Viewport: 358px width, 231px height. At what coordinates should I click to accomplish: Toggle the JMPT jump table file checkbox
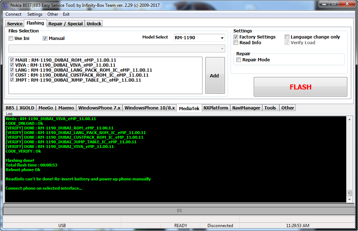click(12, 80)
